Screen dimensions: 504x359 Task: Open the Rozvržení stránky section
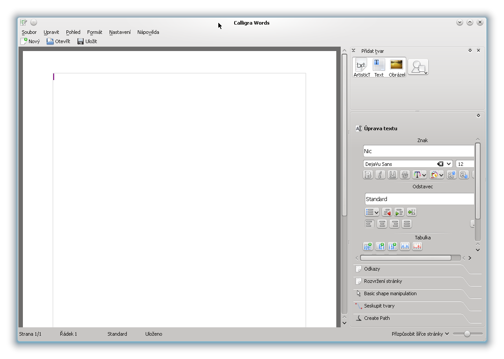[417, 281]
